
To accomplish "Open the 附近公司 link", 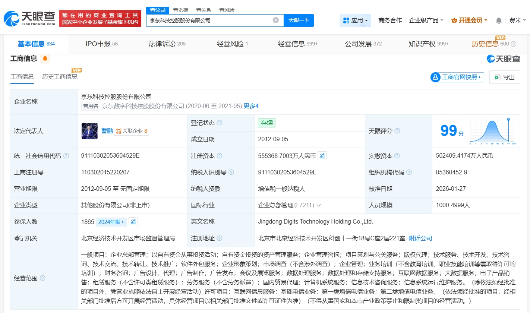I will coord(420,238).
